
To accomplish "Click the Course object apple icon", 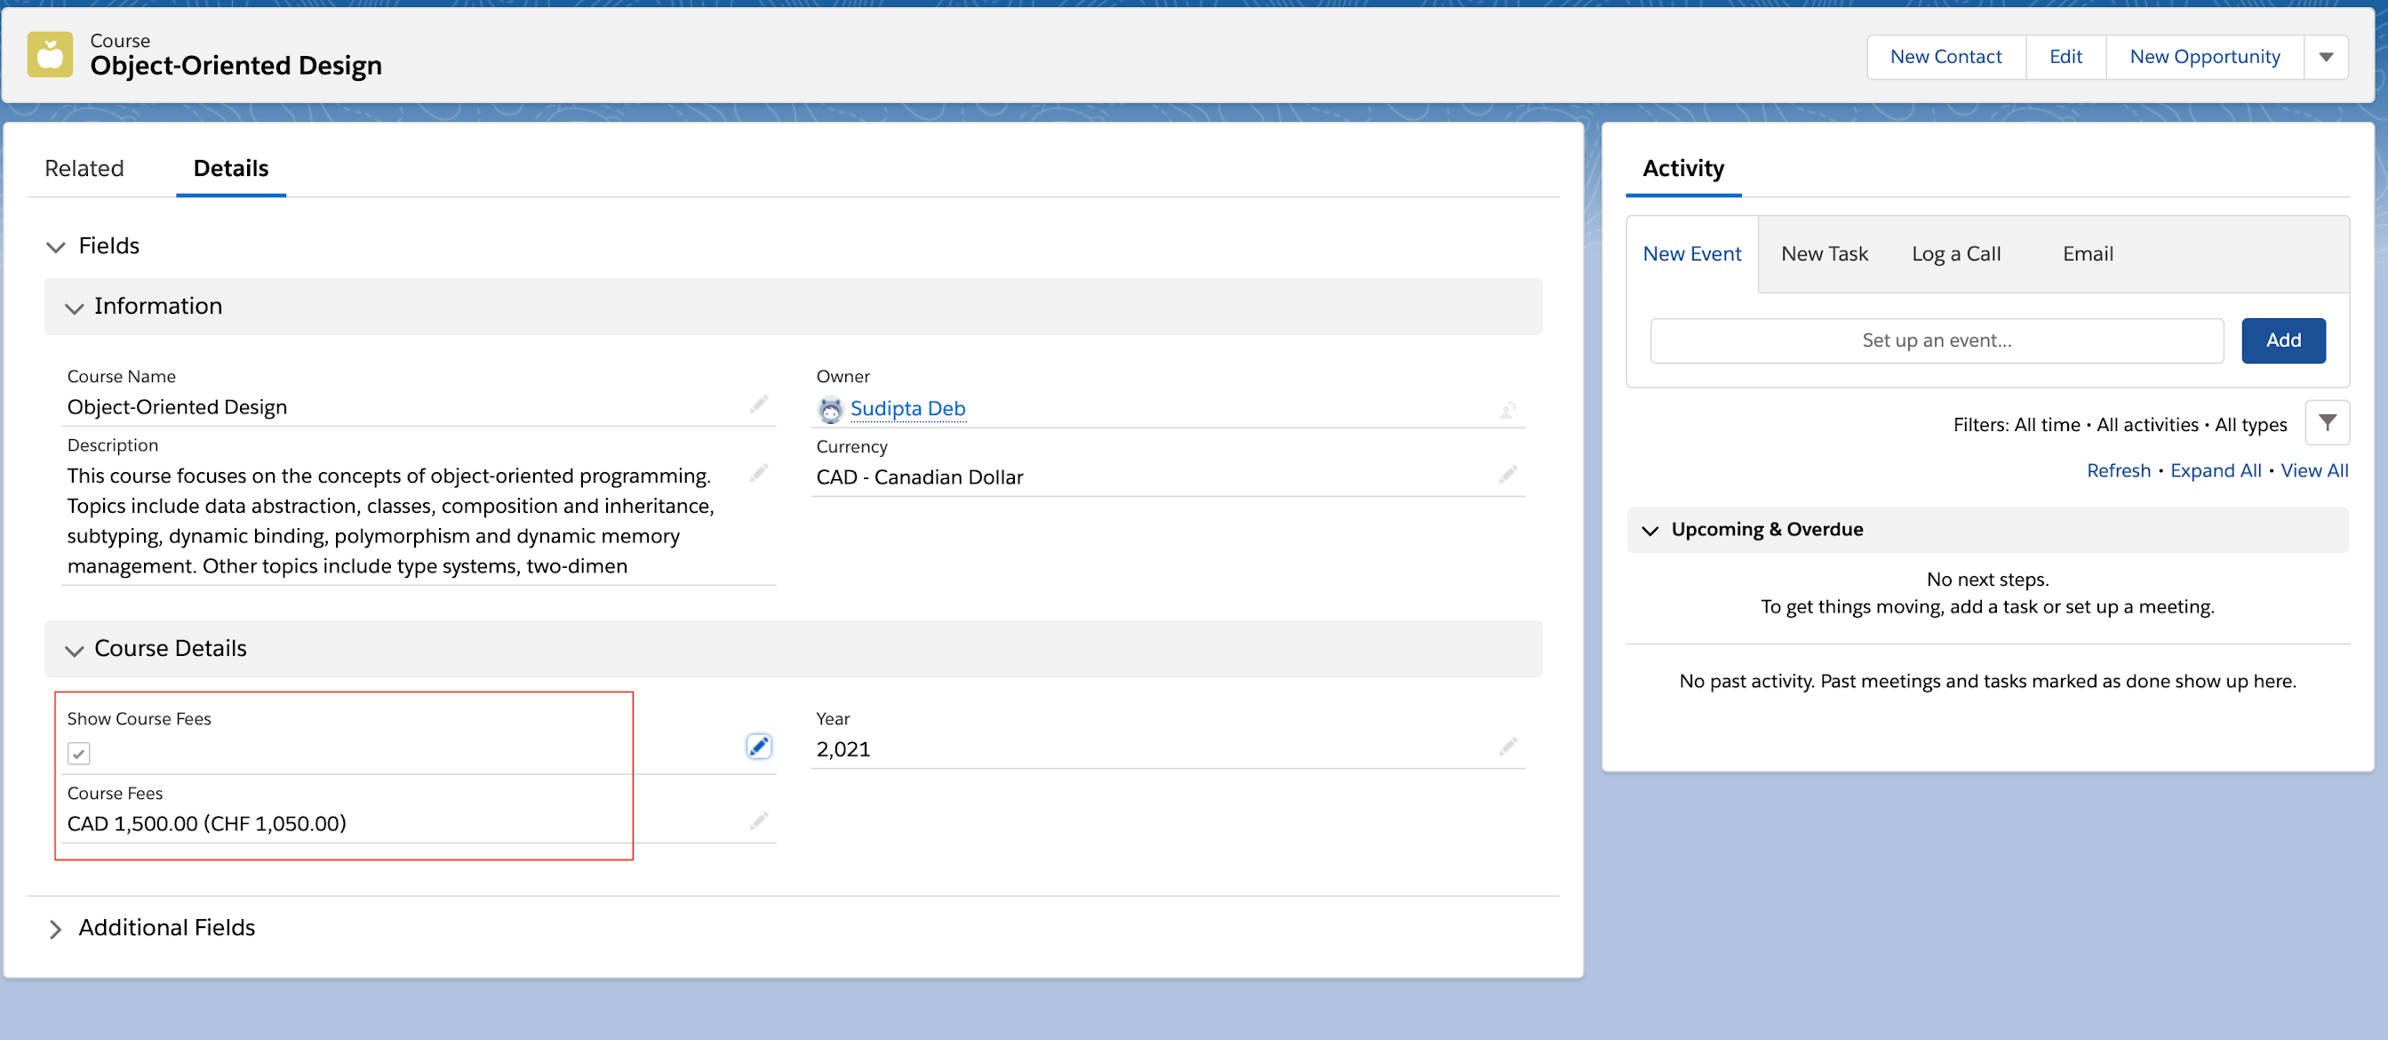I will click(49, 55).
